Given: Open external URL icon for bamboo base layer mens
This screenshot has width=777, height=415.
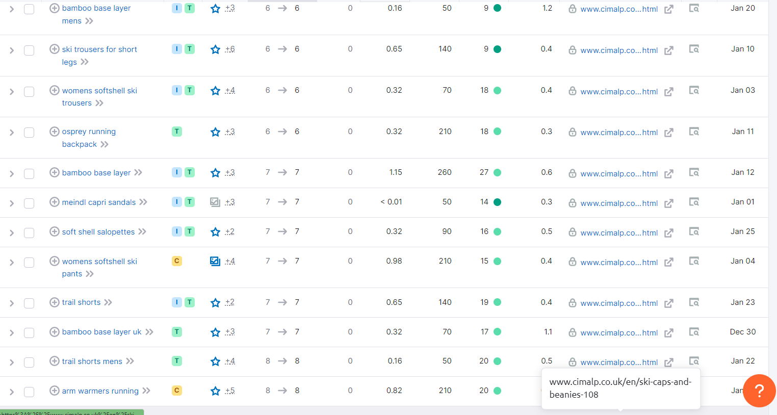Looking at the screenshot, I should point(669,9).
